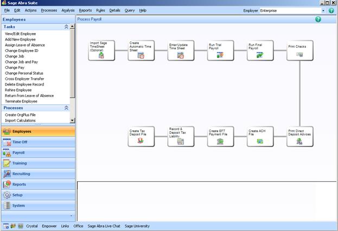
Task: Open the Employer dropdown list
Action: click(323, 10)
